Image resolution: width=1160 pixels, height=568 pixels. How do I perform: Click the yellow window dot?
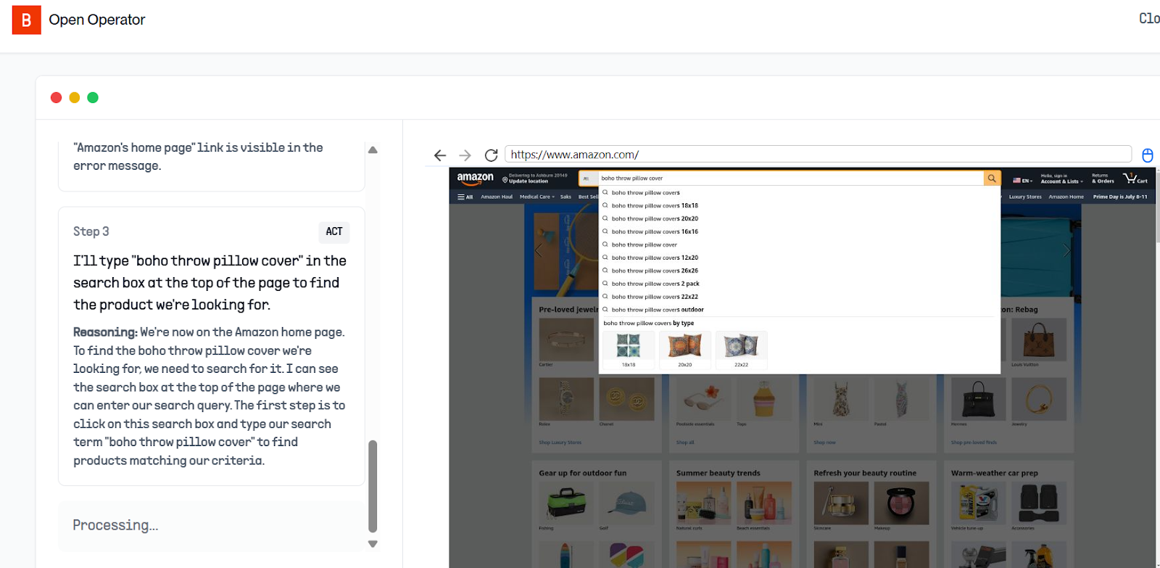(74, 97)
